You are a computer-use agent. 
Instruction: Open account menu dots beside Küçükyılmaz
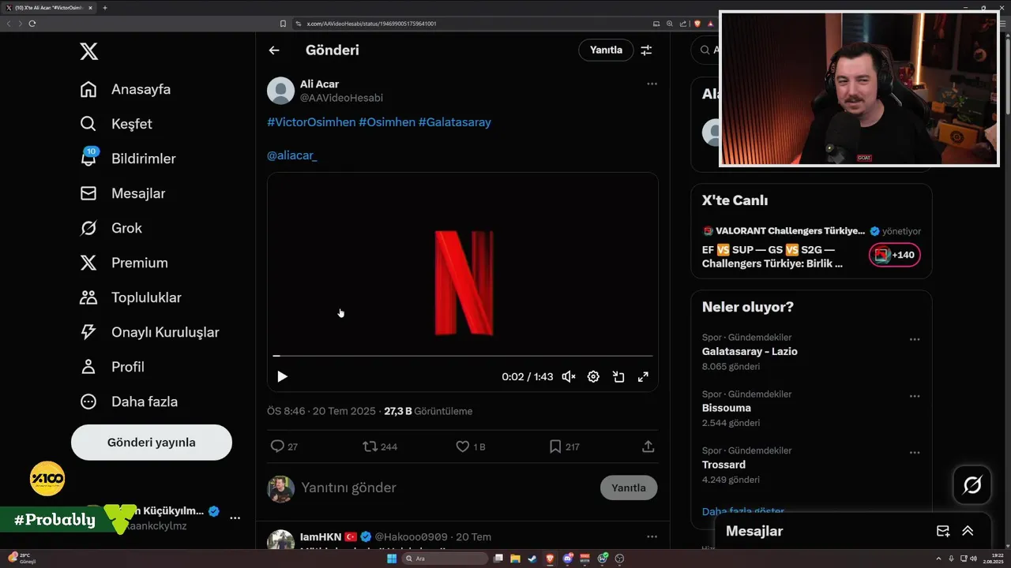[235, 518]
